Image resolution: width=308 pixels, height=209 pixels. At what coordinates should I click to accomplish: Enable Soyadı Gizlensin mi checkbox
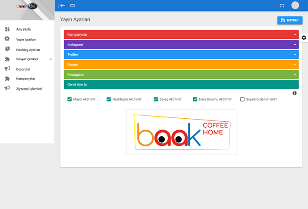click(x=242, y=99)
